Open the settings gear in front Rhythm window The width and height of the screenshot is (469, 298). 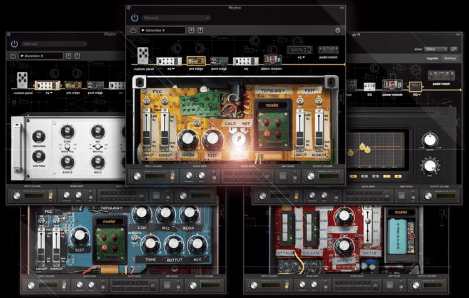tap(338, 30)
